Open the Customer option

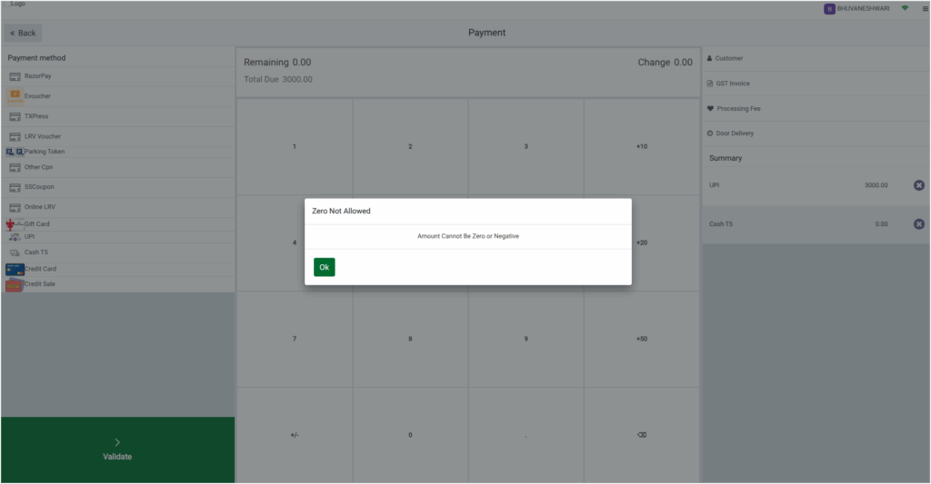point(816,59)
